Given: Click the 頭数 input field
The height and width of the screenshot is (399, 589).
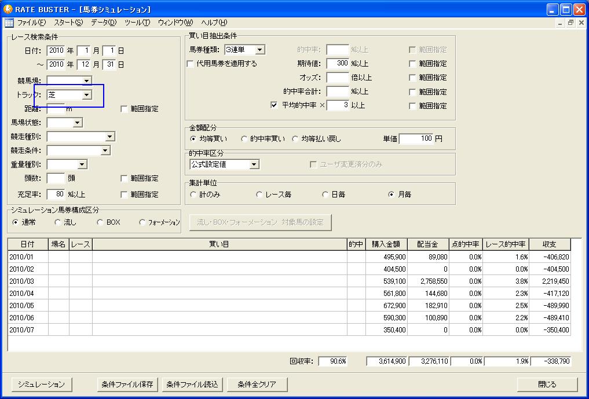Looking at the screenshot, I should coord(56,178).
